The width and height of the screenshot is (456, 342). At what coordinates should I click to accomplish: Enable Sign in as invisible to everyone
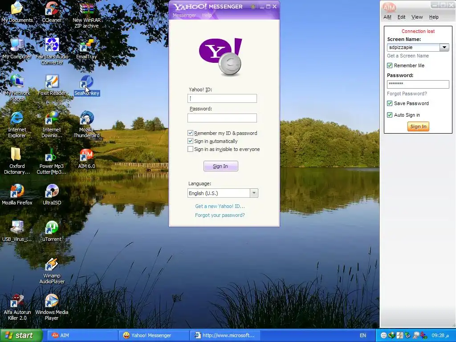pyautogui.click(x=190, y=149)
